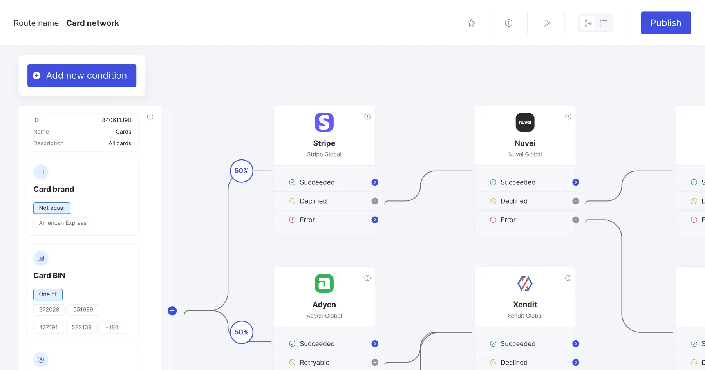This screenshot has width=705, height=370.
Task: Run the route with the play icon
Action: [546, 23]
